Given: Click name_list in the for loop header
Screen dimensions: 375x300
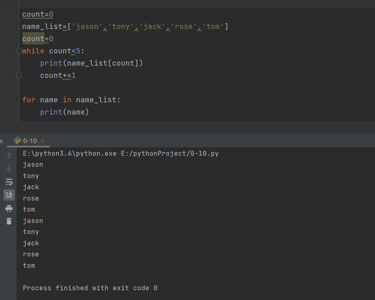Looking at the screenshot, I should 96,100.
